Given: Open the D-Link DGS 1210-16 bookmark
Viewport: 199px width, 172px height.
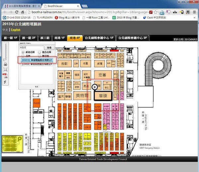Looking at the screenshot, I should [x=17, y=18].
